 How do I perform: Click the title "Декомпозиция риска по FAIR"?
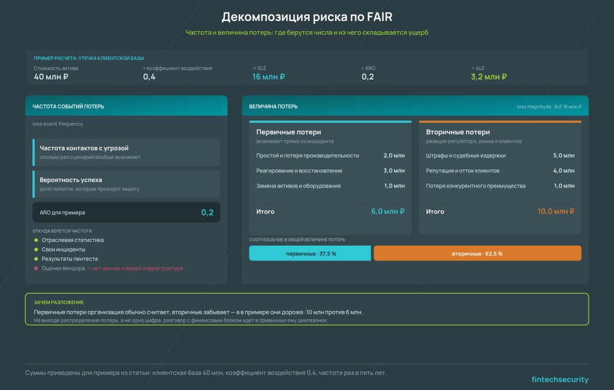[306, 17]
